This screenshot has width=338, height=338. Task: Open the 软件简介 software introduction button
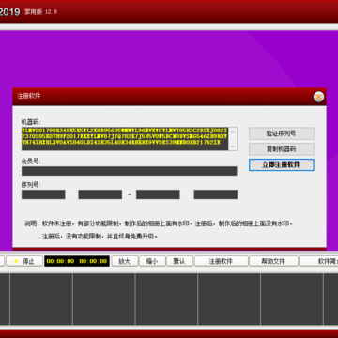pos(318,261)
